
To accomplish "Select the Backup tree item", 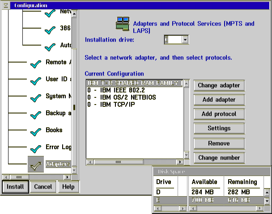I will [x=58, y=113].
